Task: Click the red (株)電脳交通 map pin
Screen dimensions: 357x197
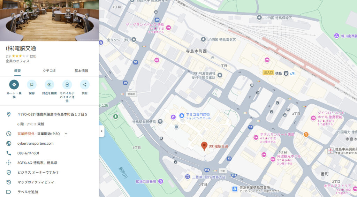Action: point(204,146)
